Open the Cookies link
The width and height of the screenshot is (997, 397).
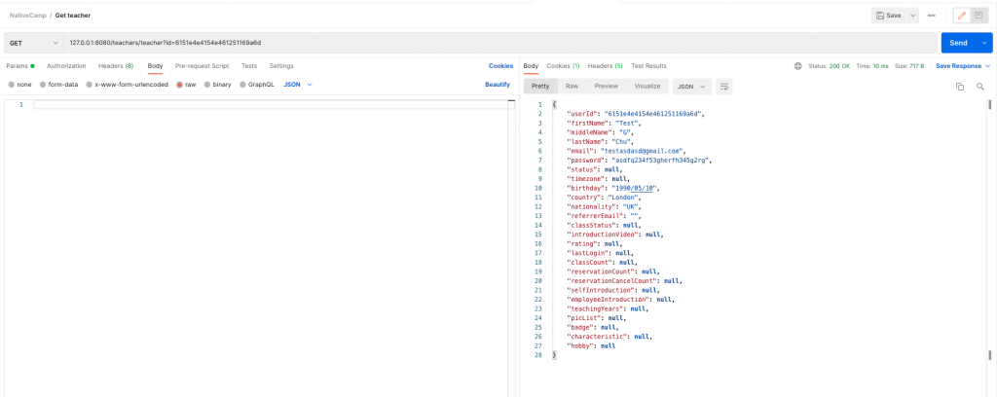(500, 66)
